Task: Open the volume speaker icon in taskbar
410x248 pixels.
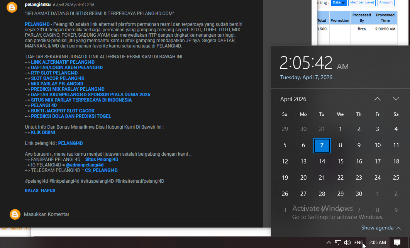Action: (x=347, y=243)
